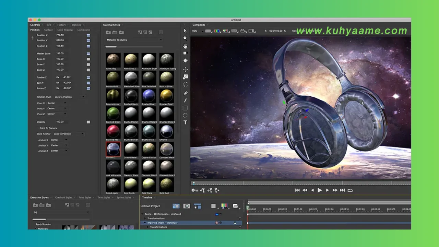Jump to the start of composition
The height and width of the screenshot is (247, 439).
coord(297,190)
